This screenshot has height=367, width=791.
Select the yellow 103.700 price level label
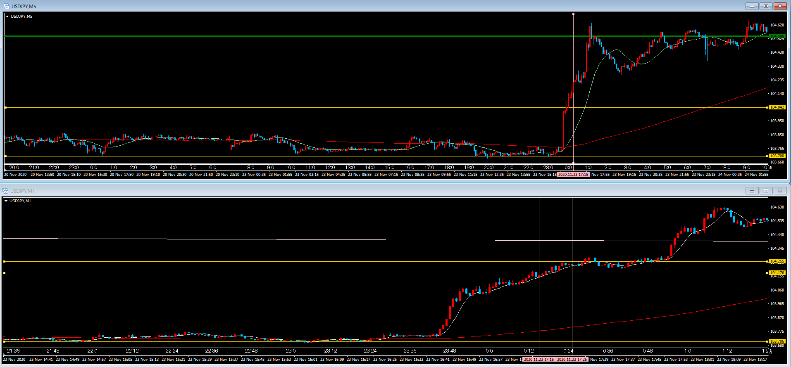777,156
